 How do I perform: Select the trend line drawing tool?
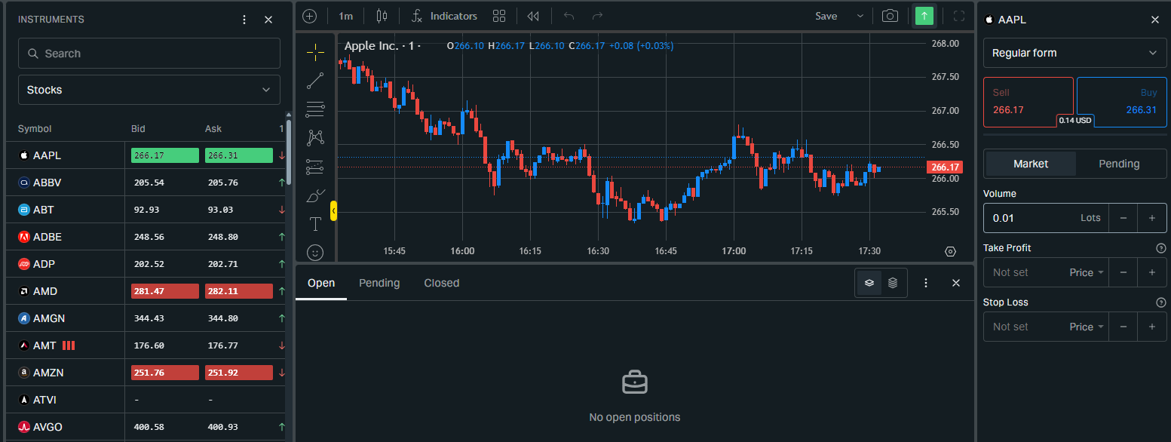(315, 80)
